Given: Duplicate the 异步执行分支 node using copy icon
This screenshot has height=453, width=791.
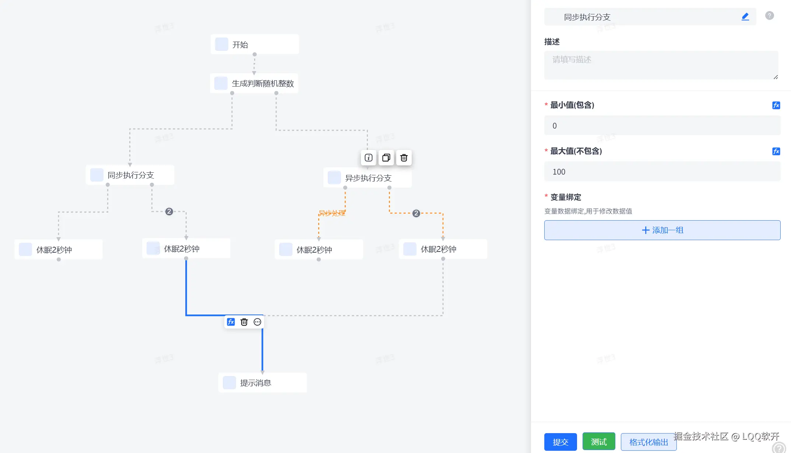Looking at the screenshot, I should (386, 158).
